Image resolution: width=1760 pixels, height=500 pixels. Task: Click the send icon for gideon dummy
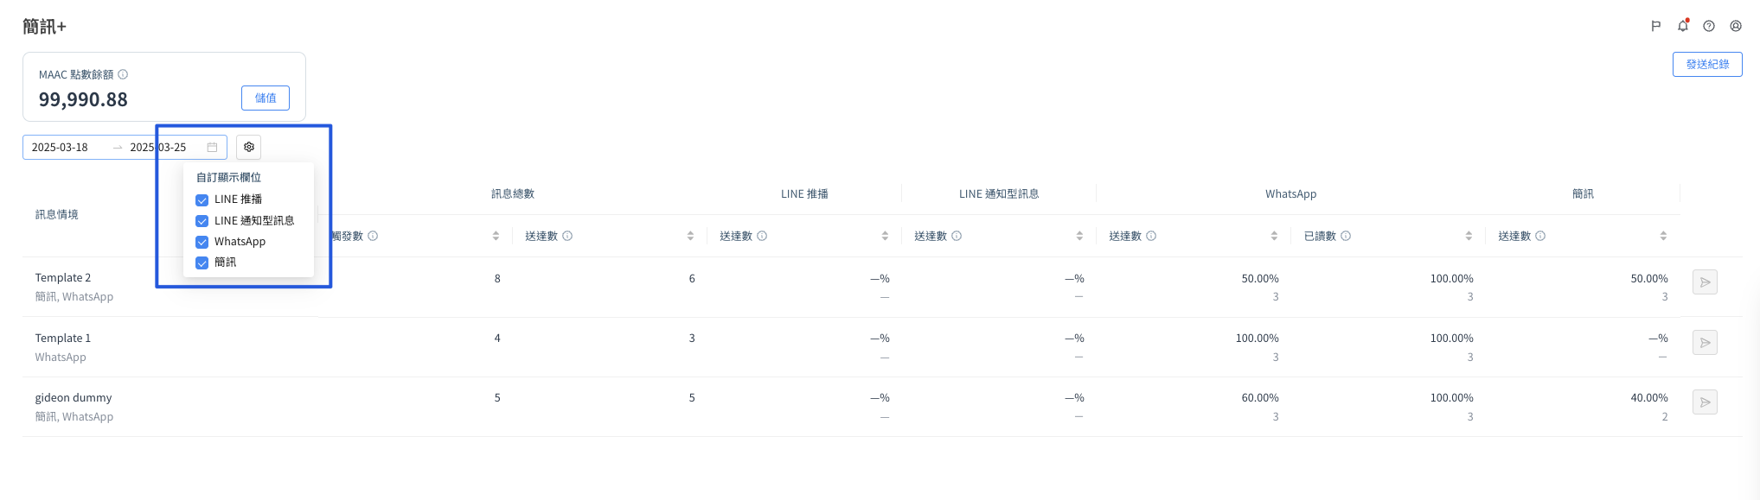point(1705,402)
